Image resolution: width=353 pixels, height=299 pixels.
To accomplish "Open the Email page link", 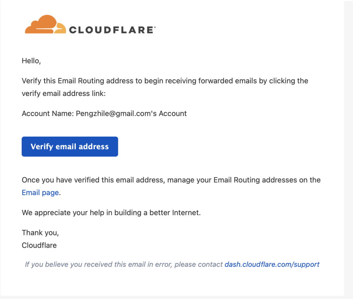I will pos(40,193).
